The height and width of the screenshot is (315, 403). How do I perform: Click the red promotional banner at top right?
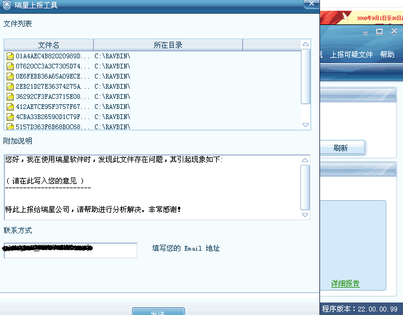[361, 18]
